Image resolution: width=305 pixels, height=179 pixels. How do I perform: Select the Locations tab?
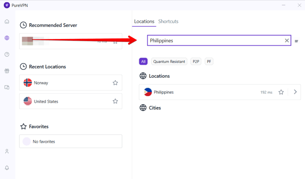(x=144, y=21)
